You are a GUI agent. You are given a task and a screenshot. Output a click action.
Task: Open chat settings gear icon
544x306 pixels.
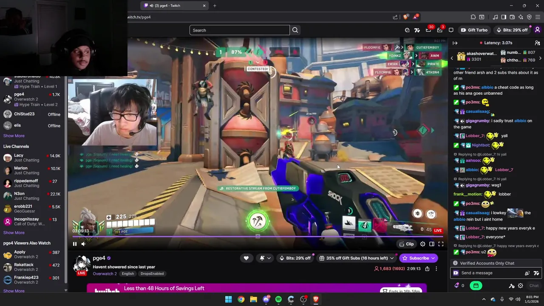click(520, 286)
